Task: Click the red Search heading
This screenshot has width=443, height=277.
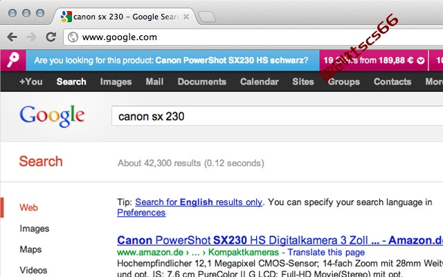Action: (x=41, y=161)
